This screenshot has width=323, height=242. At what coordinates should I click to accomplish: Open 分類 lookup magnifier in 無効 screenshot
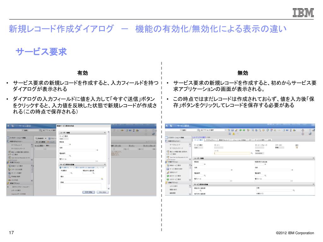(294, 190)
